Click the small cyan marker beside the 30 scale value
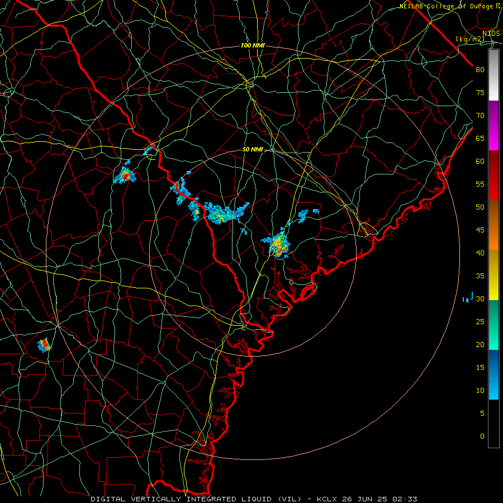This screenshot has height=503, width=503. 468,298
